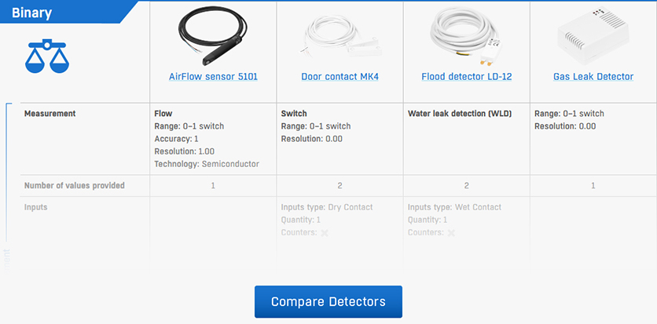Click the Inputs type: Wet Contact text

tap(454, 207)
